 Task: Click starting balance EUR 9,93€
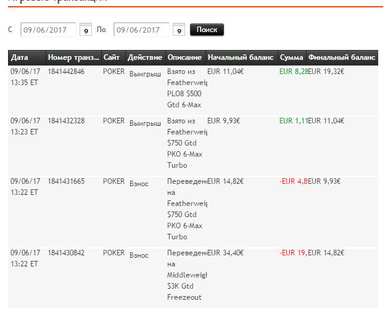(224, 121)
